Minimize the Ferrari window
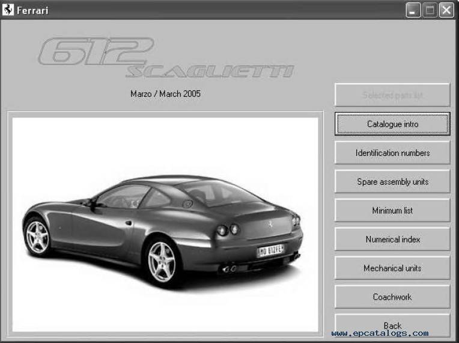 [413, 11]
